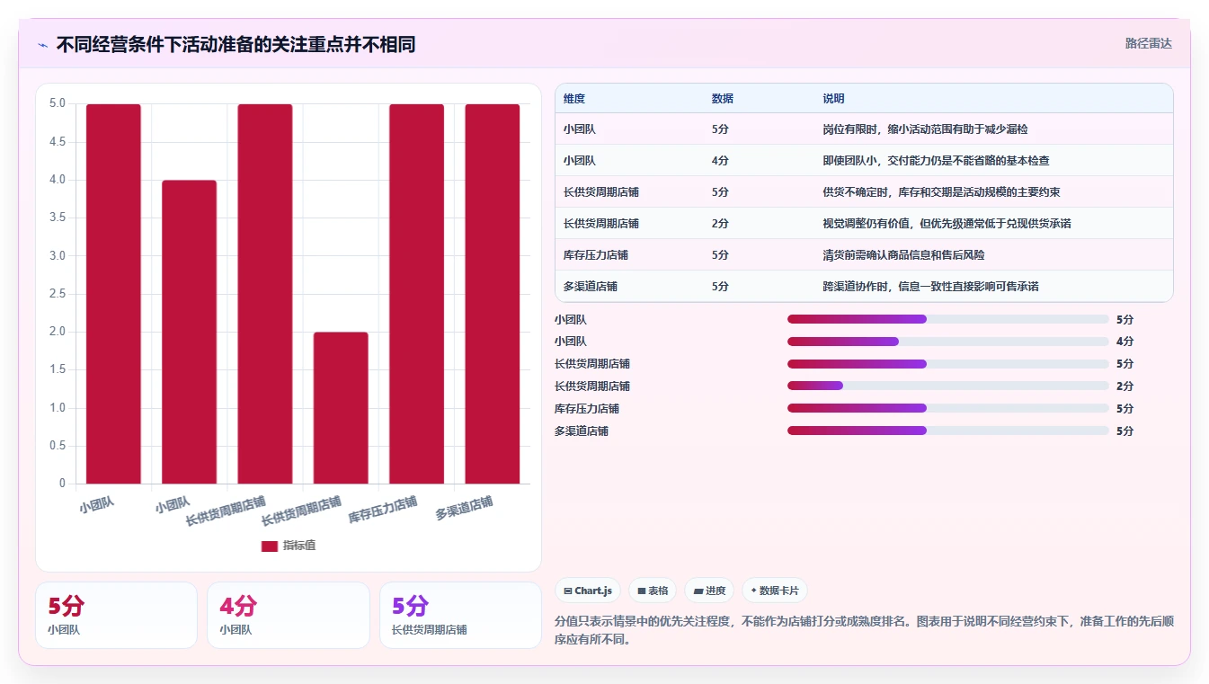Viewport: 1209px width, 684px height.
Task: Select the 表格 chip
Action: point(653,591)
